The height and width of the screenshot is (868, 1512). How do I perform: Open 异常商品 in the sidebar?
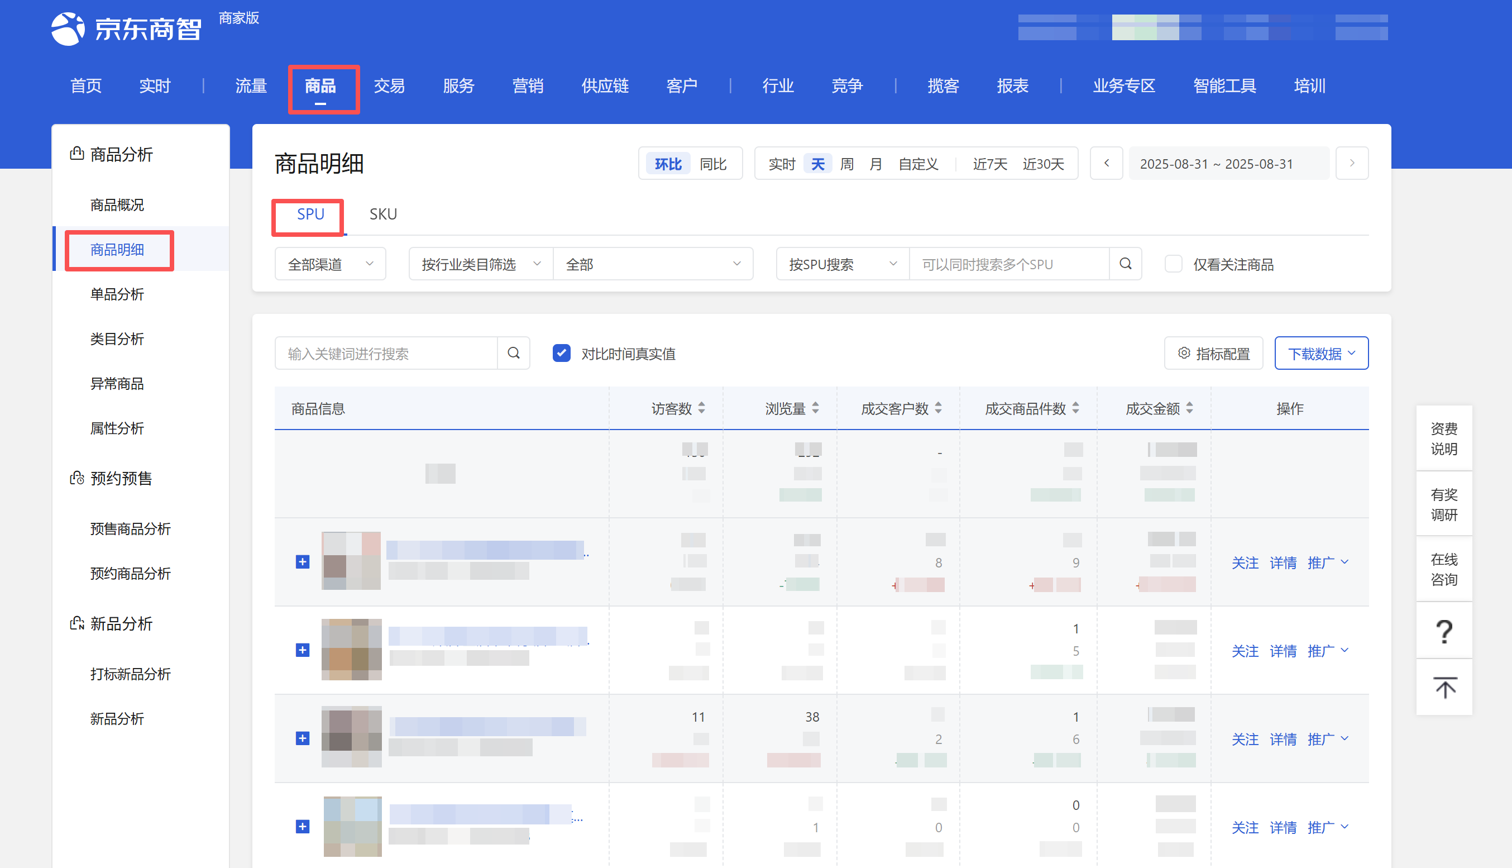click(x=117, y=383)
